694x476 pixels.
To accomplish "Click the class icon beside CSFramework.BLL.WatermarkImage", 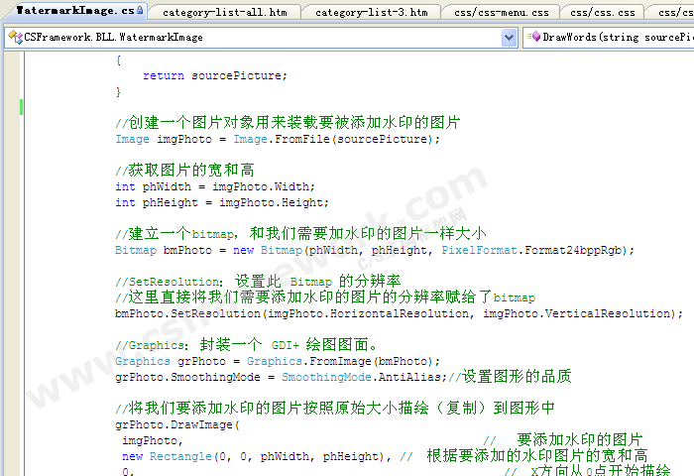I will pos(15,38).
